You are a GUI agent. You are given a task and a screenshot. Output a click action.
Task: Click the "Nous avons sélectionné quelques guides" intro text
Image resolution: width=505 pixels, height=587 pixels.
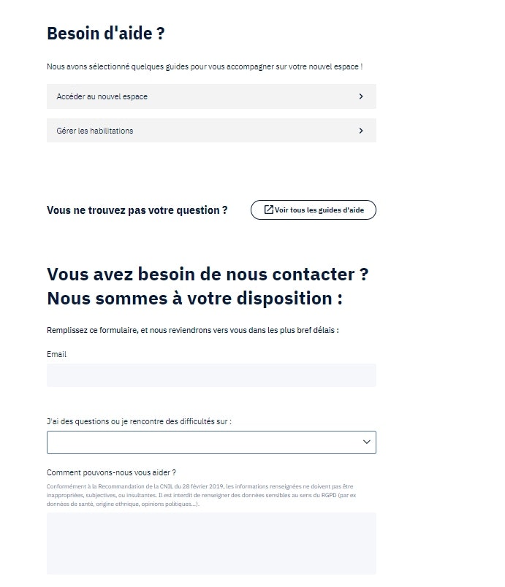pyautogui.click(x=205, y=66)
